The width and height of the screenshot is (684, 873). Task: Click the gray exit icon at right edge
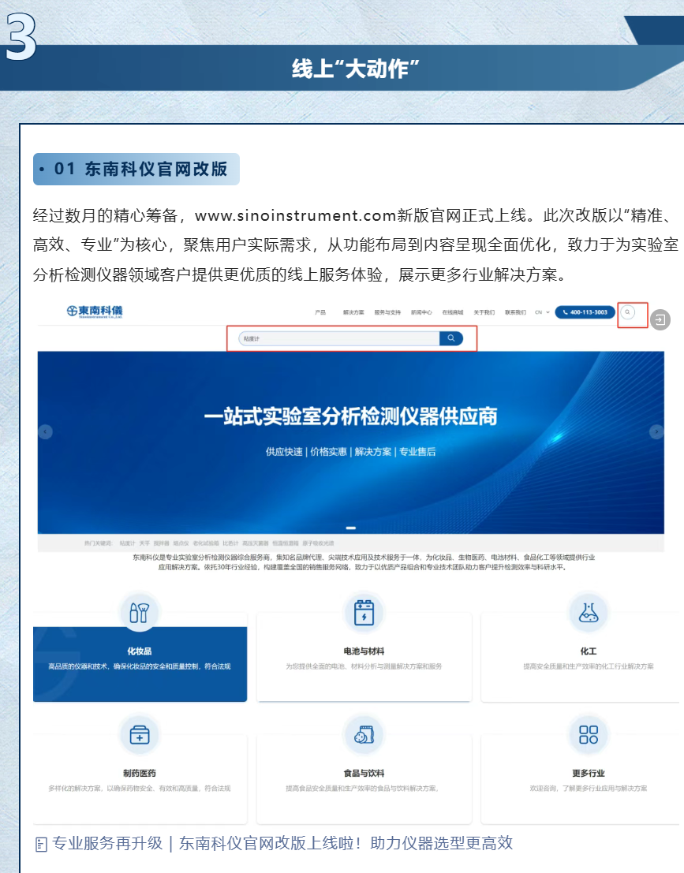[x=660, y=319]
